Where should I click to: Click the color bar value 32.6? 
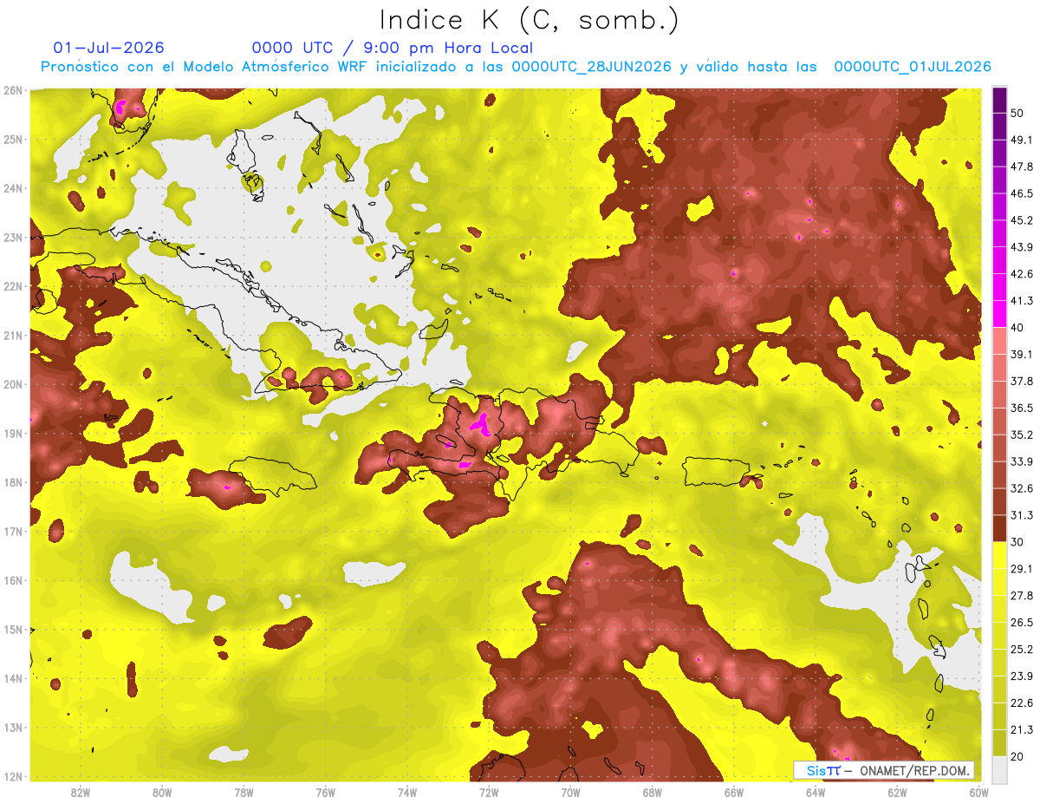[x=1021, y=488]
